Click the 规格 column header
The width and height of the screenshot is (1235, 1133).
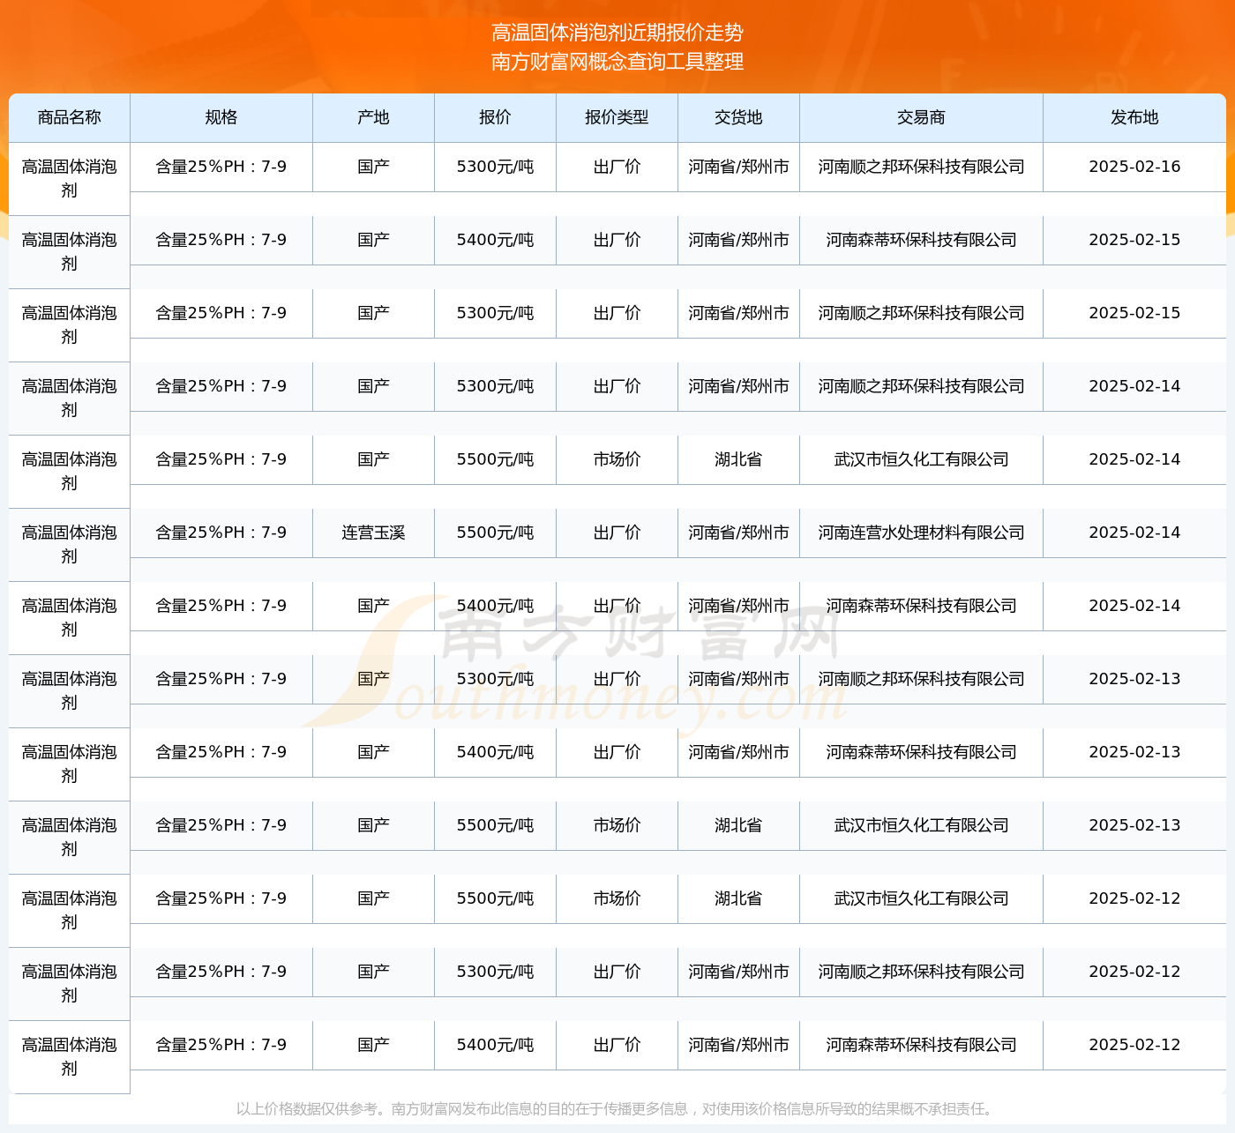point(221,117)
